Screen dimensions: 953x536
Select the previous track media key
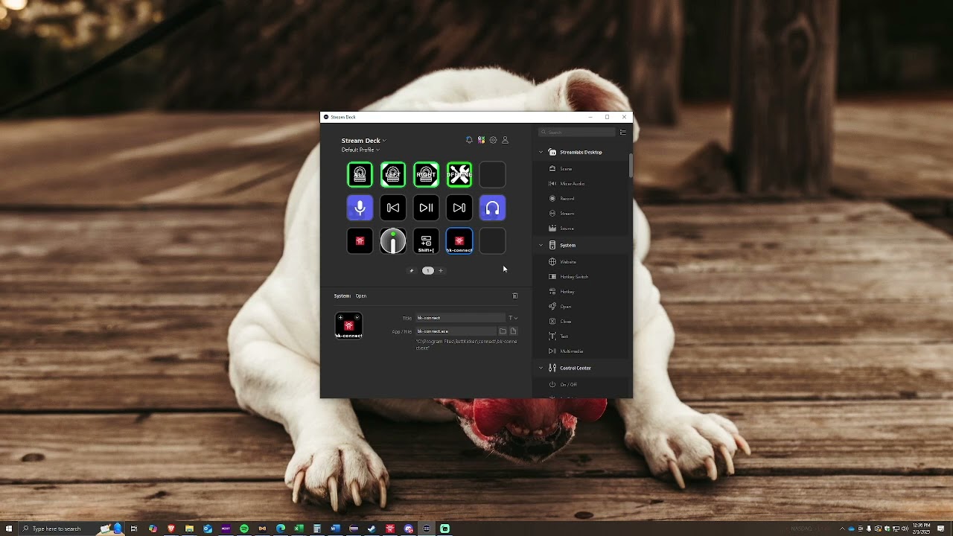tap(393, 208)
